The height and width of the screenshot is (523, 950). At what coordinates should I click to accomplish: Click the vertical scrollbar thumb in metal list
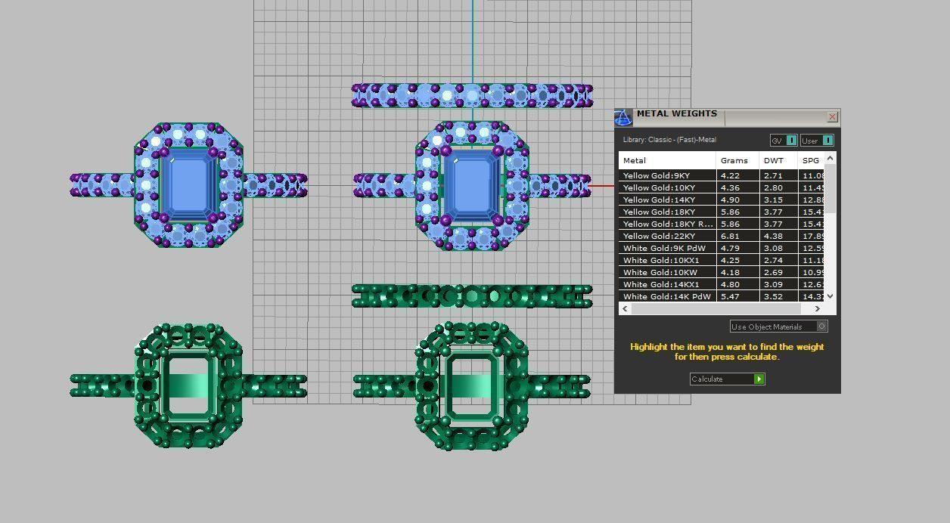click(830, 189)
